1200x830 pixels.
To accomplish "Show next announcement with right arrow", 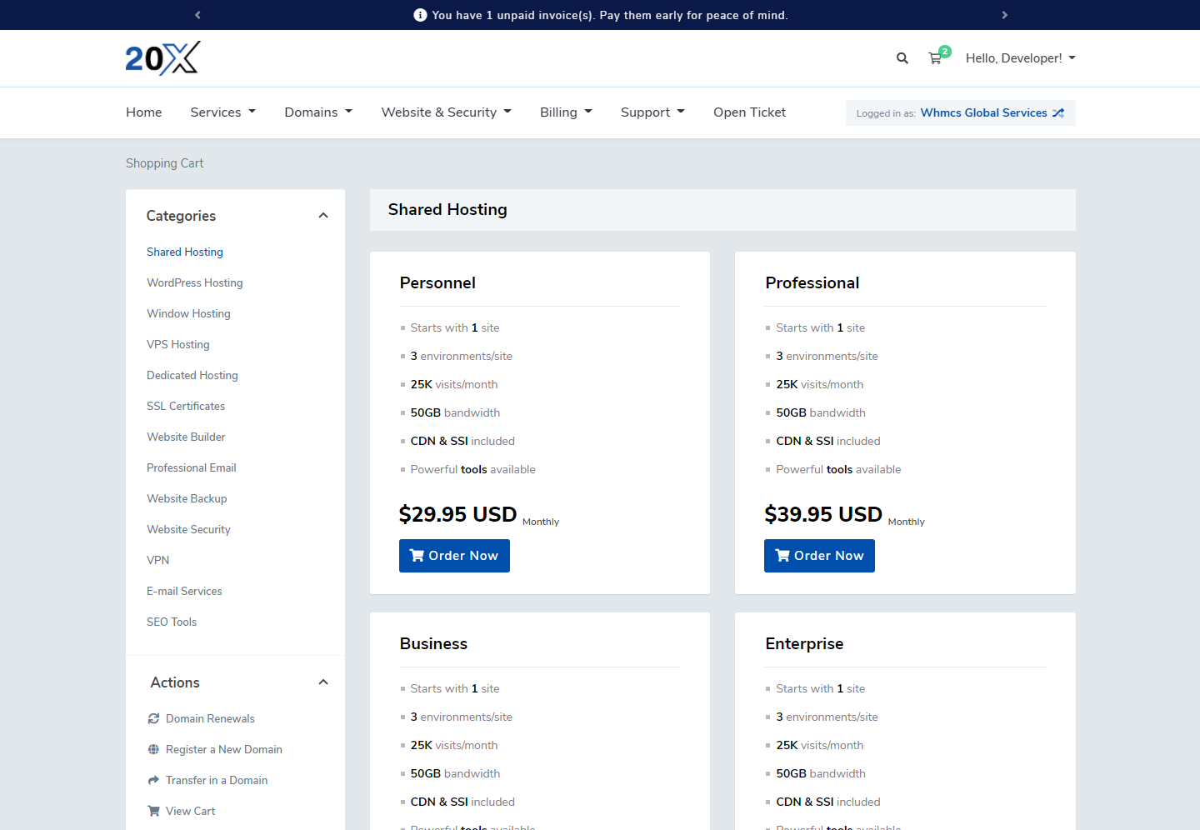I will pyautogui.click(x=1004, y=15).
